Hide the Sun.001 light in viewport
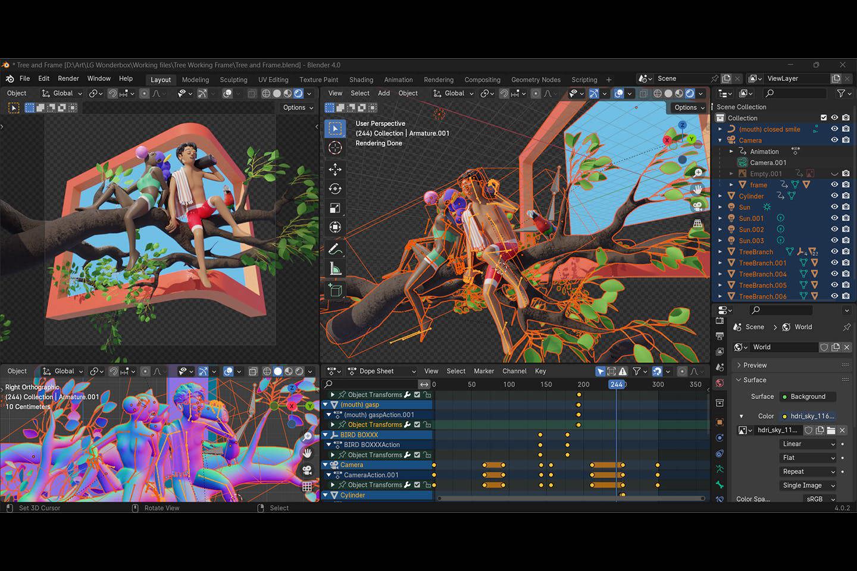 834,218
